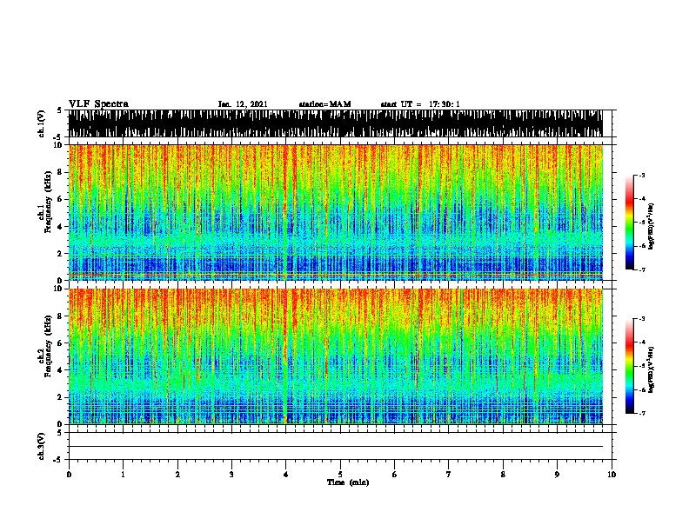Click the "VLF Spectra" plot title
The image size is (689, 532).
(98, 104)
